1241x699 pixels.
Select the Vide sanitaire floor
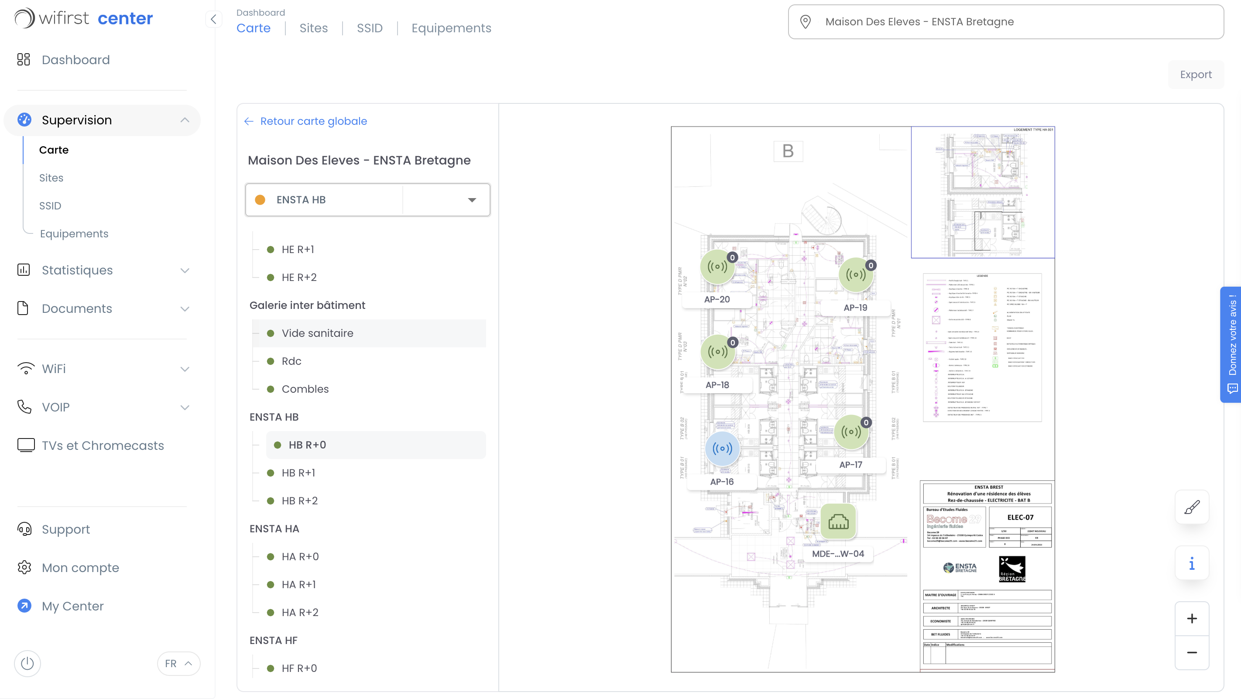point(369,333)
